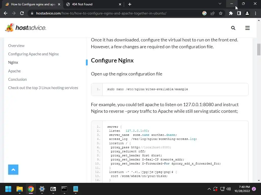Reload the hostadvice page
The width and height of the screenshot is (261, 195).
click(x=22, y=13)
